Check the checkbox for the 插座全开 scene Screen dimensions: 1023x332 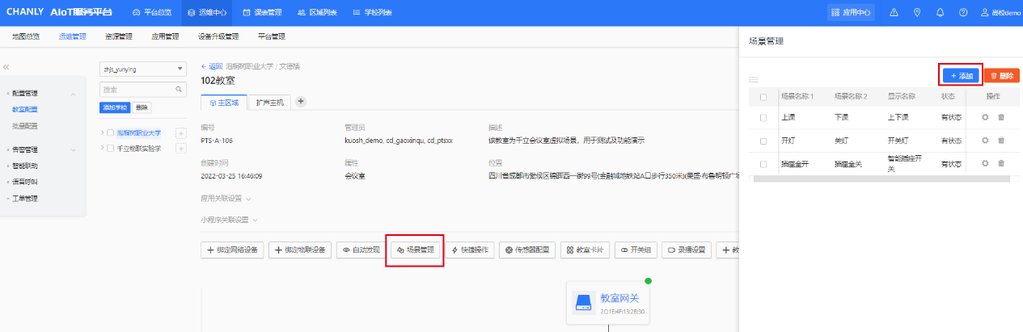pos(763,164)
